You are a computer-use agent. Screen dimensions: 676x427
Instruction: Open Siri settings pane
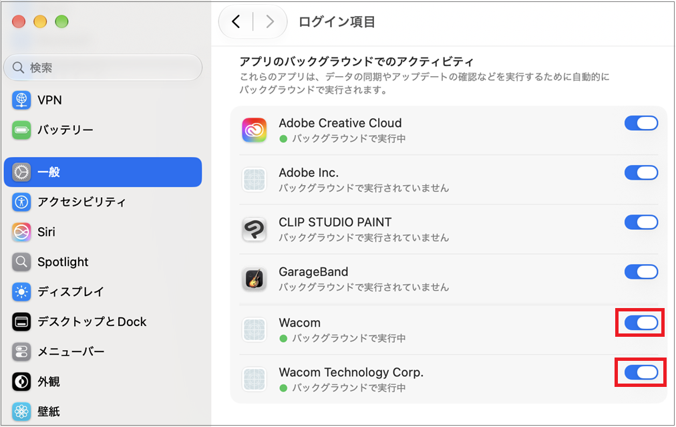103,232
